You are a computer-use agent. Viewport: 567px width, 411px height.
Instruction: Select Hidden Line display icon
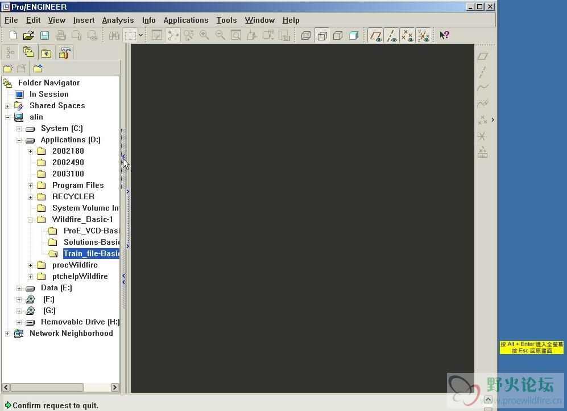click(x=322, y=35)
